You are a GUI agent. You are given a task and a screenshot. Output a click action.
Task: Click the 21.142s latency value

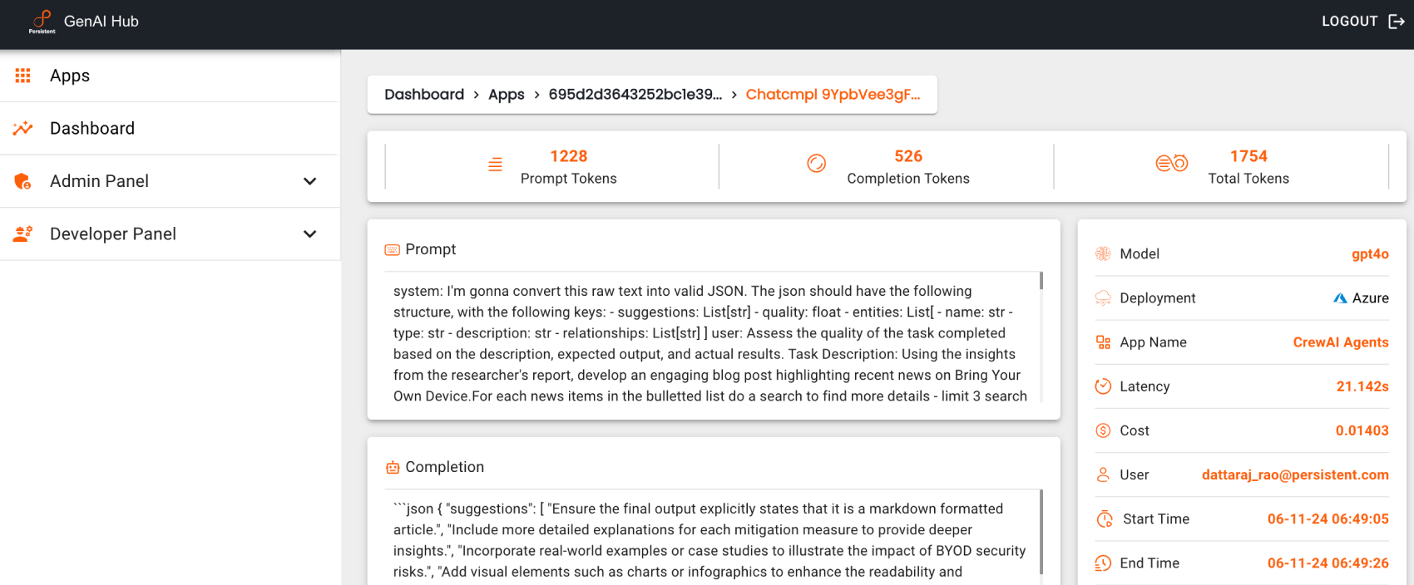click(1362, 386)
